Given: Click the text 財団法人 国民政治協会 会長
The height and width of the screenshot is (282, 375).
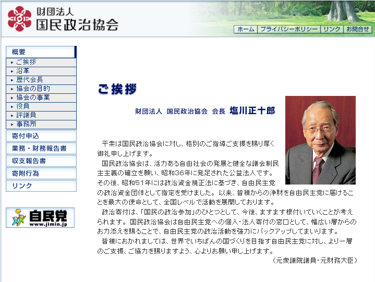Looking at the screenshot, I should point(180,112).
